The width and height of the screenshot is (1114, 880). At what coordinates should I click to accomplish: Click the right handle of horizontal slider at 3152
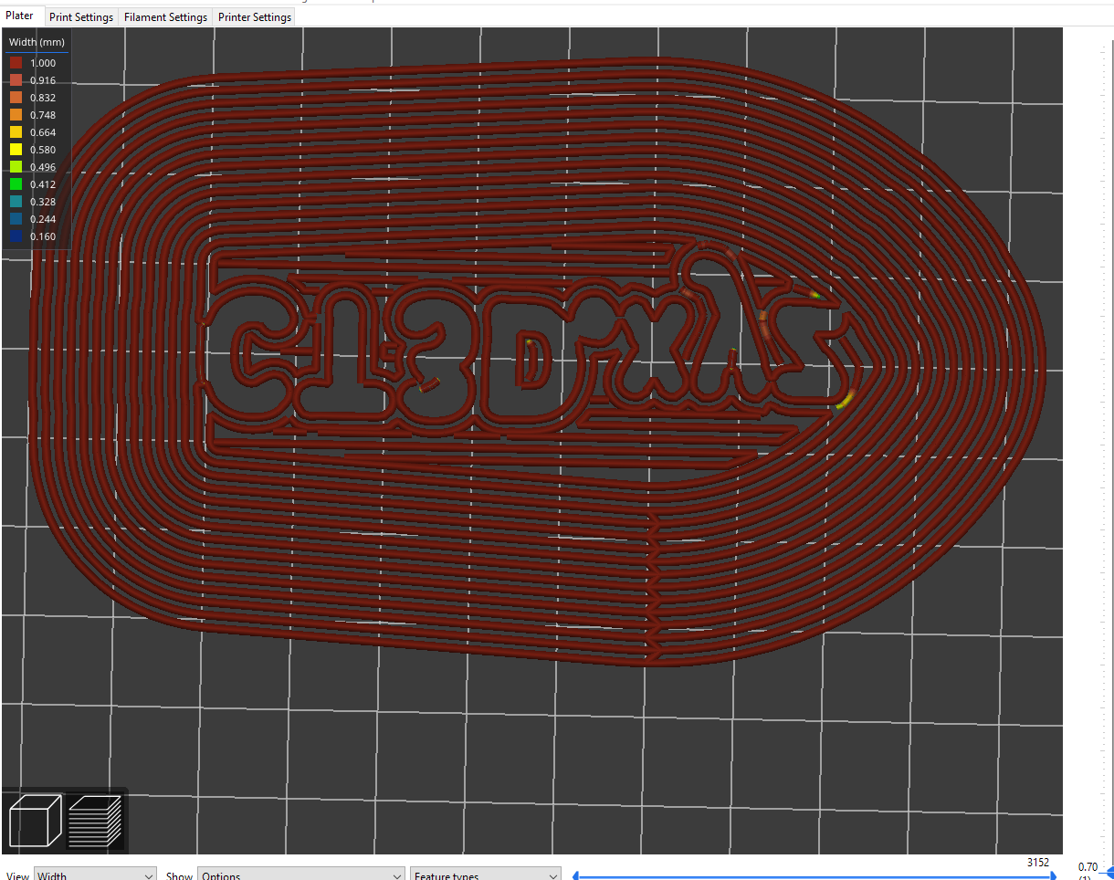pyautogui.click(x=1055, y=875)
